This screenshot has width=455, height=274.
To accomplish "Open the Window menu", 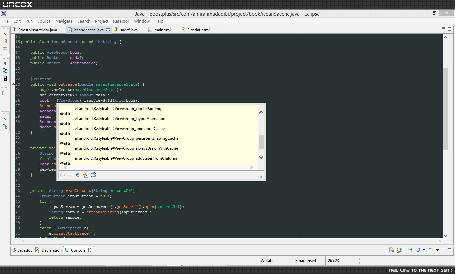I will (142, 21).
